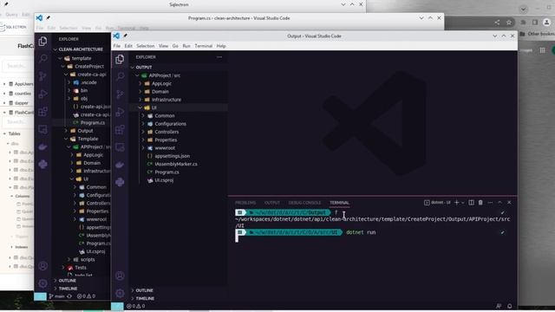The image size is (555, 312).
Task: Click errors and warnings indicator in Output status bar
Action: point(136,306)
